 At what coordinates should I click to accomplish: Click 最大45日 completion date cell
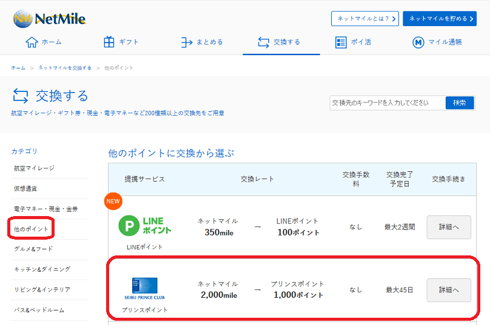click(400, 290)
